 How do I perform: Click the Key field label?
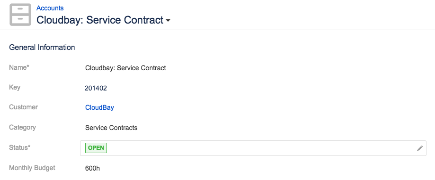click(x=15, y=88)
